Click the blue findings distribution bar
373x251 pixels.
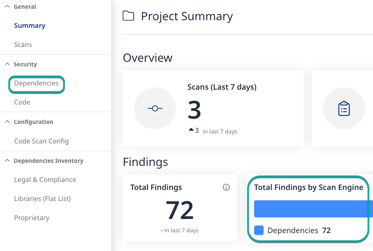click(x=313, y=209)
